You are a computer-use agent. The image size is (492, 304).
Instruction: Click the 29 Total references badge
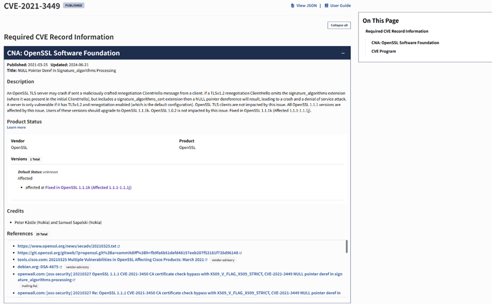tap(42, 234)
